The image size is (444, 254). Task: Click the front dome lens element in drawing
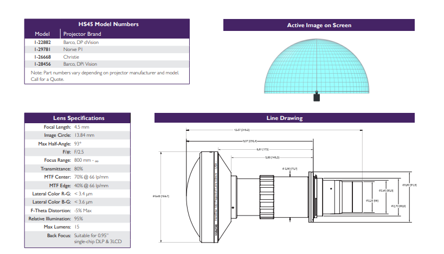click(194, 197)
